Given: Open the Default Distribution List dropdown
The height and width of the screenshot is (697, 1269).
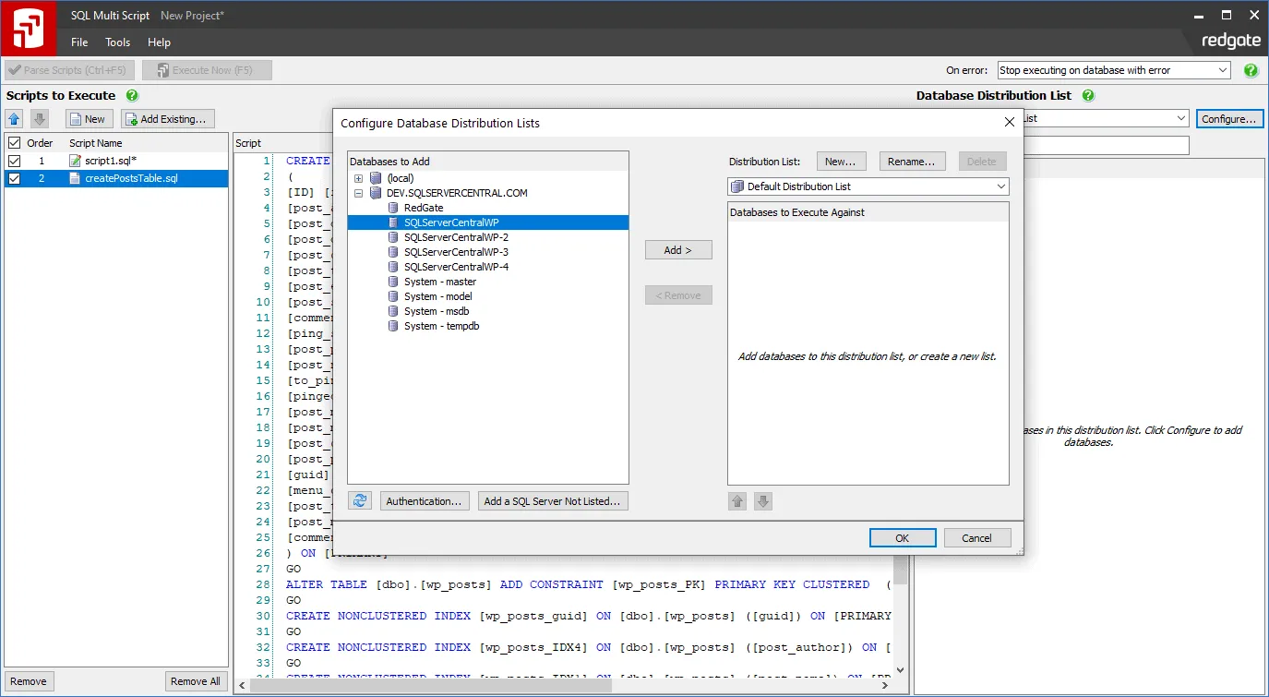Looking at the screenshot, I should 999,186.
